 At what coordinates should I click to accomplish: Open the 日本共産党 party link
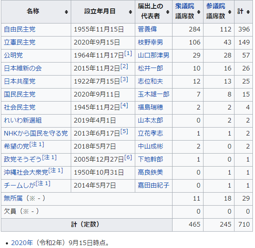tap(20, 81)
